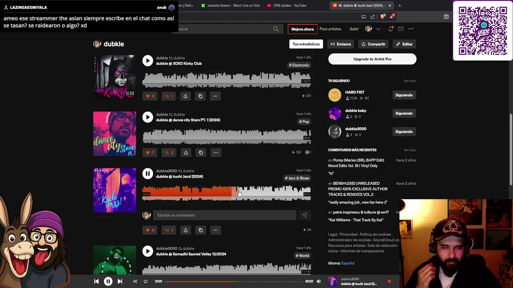Open the notifications bell
This screenshot has height=288, width=513.
[x=391, y=29]
